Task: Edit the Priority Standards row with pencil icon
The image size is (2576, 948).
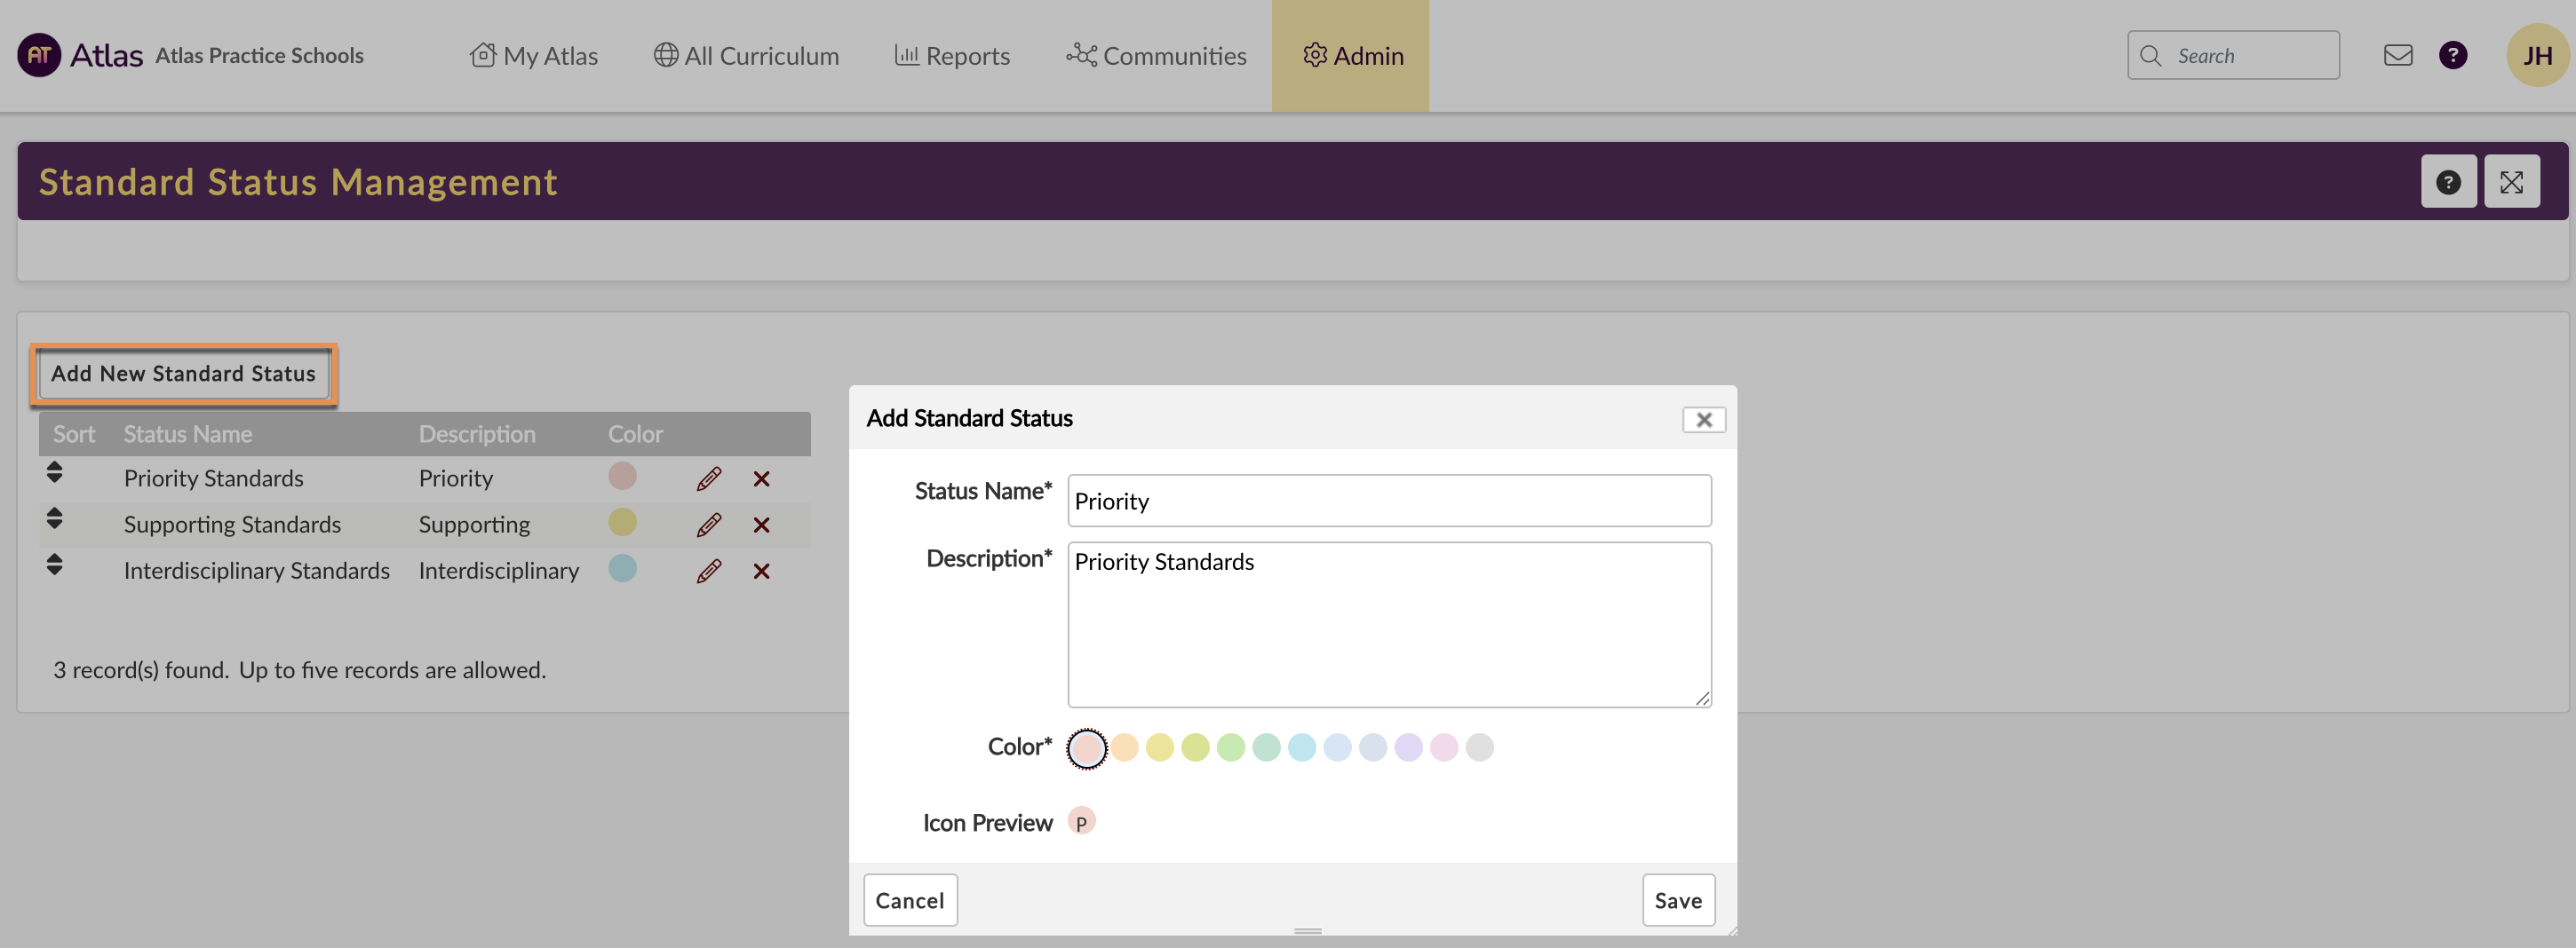Action: coord(709,478)
